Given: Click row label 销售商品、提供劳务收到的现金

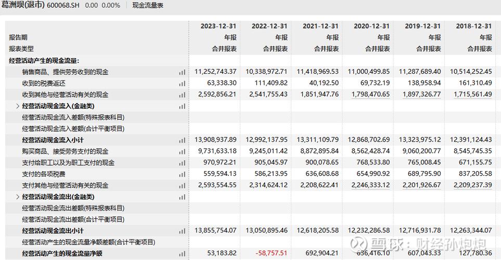Looking at the screenshot, I should point(65,72).
